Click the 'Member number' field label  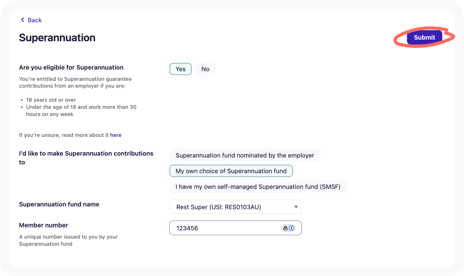[44, 225]
